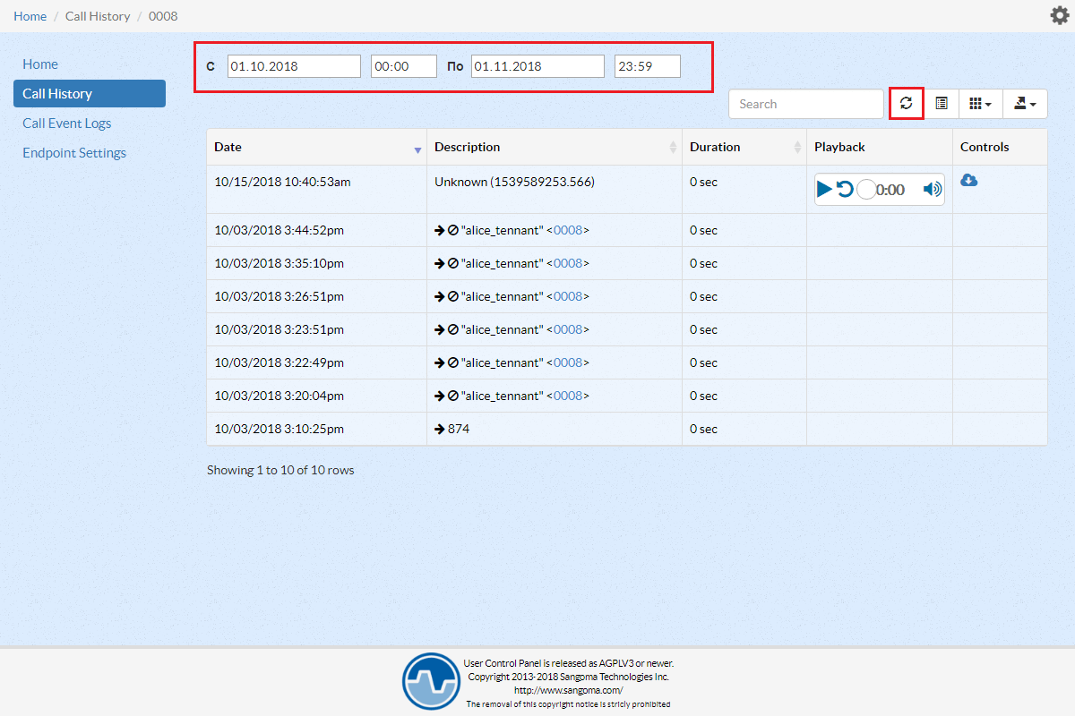Open the sangoma.com footer link

pyautogui.click(x=569, y=690)
